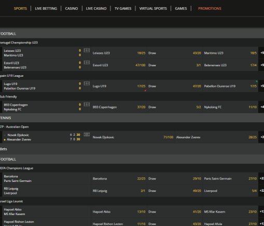Bet on Hapoel Akko at 13/10
Viewport: 264px width, 226px height.
pyautogui.click(x=119, y=211)
